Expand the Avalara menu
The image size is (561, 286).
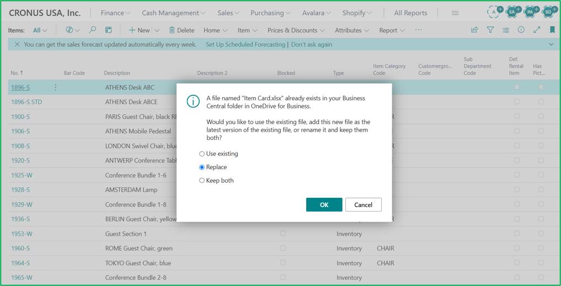click(316, 13)
